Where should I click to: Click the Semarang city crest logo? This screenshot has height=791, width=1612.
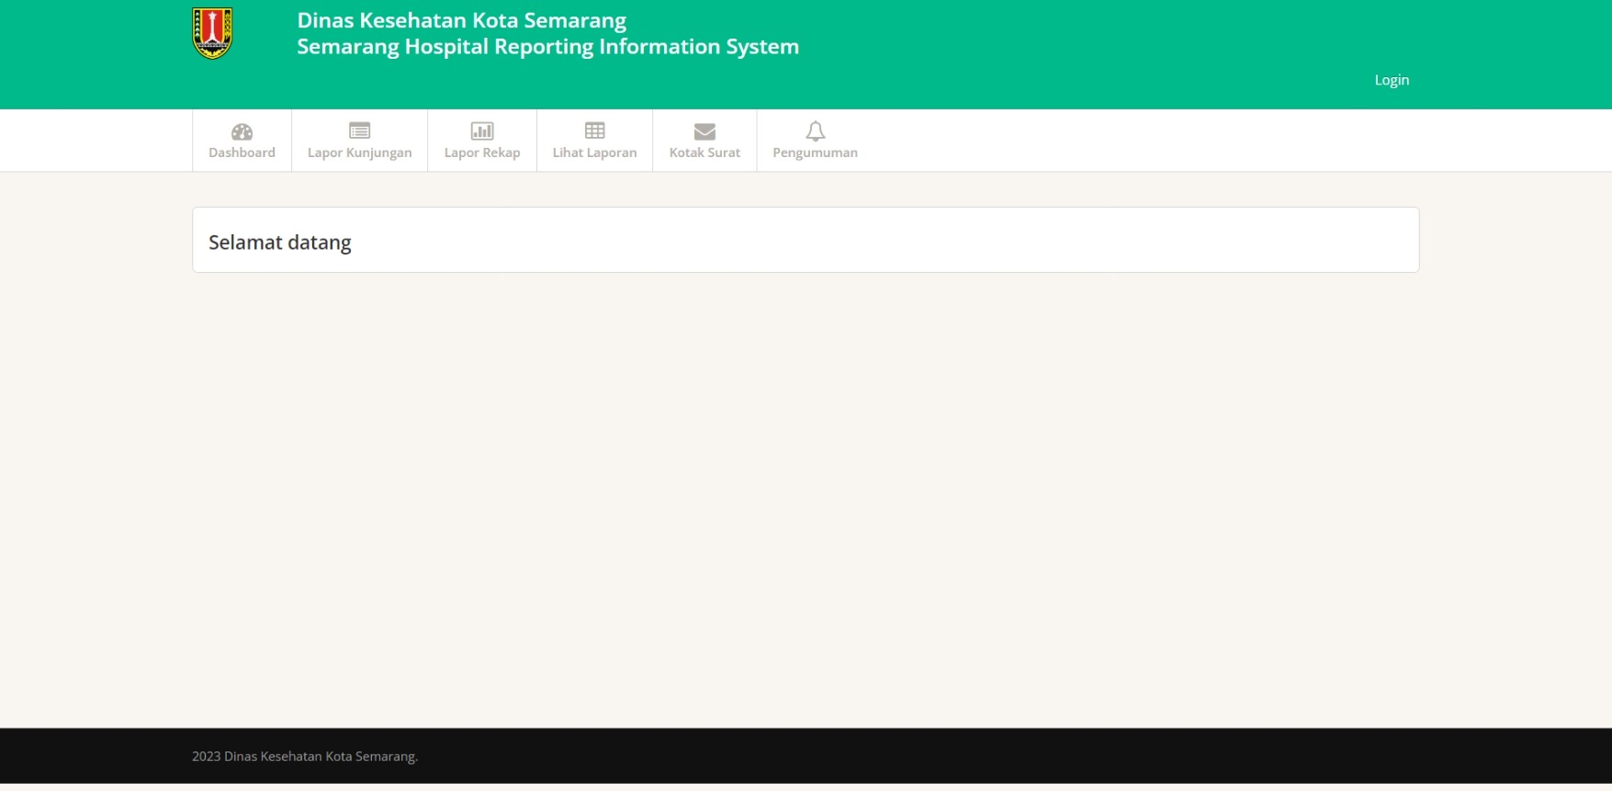212,33
